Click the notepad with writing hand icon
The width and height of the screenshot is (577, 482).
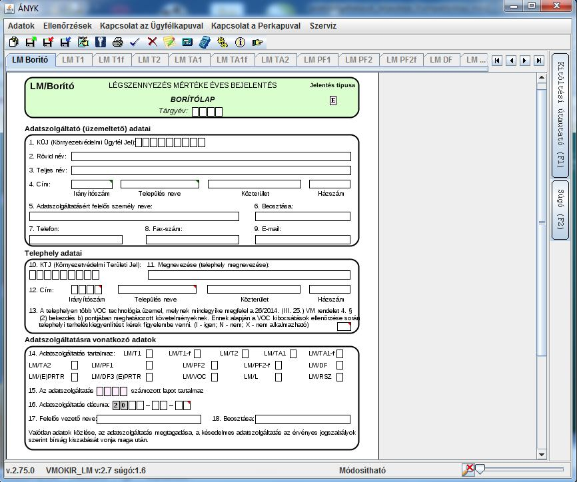(83, 43)
